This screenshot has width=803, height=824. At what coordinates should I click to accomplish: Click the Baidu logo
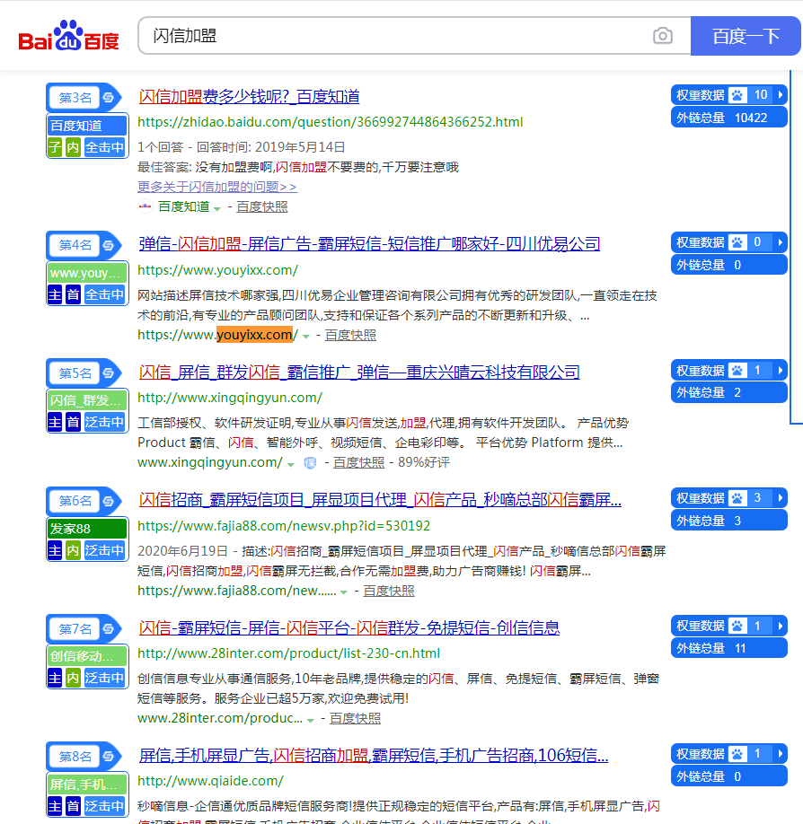click(69, 36)
